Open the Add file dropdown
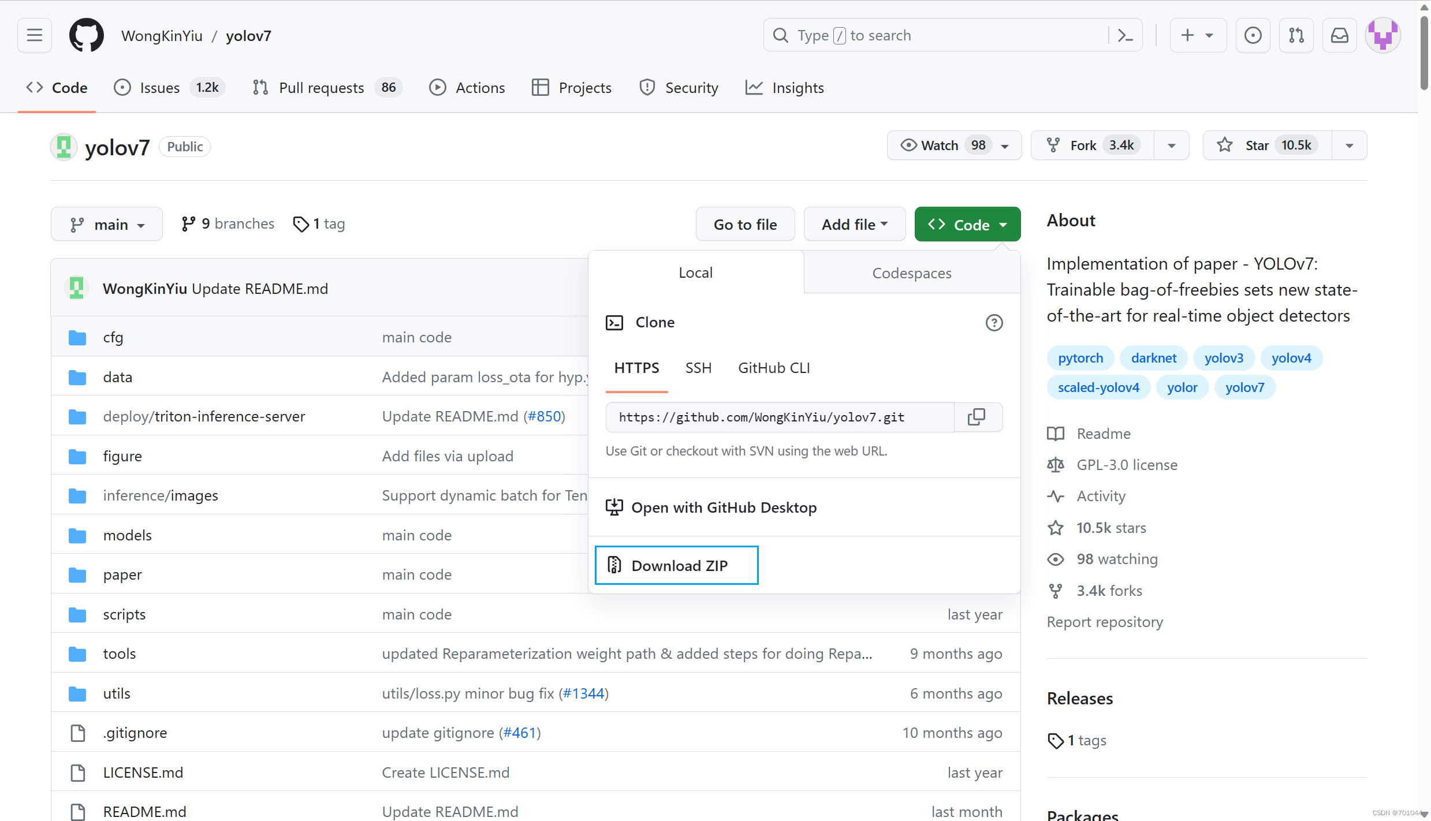The height and width of the screenshot is (821, 1431). tap(854, 225)
